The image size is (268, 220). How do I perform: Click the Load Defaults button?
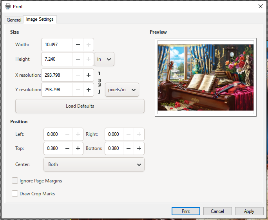point(80,106)
